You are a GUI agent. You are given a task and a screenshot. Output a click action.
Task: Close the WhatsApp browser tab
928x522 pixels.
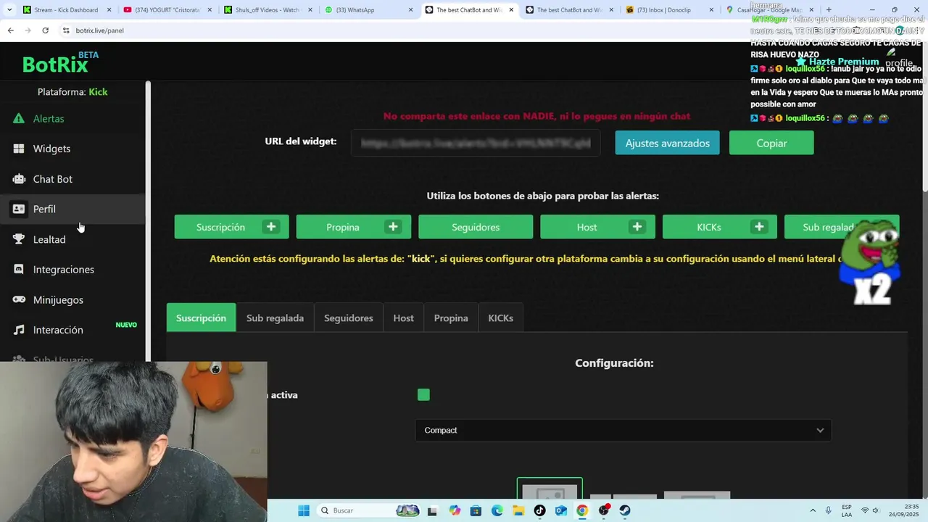(410, 10)
